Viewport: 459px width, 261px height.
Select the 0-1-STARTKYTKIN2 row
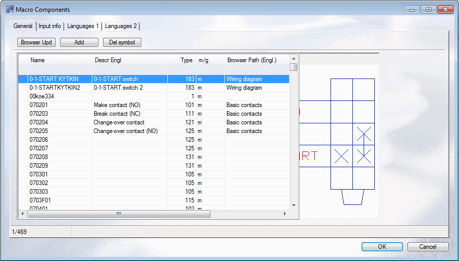(55, 88)
